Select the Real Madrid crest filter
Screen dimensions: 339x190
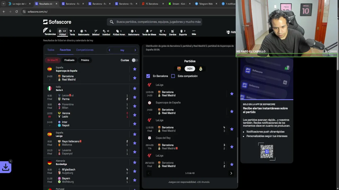click(201, 69)
